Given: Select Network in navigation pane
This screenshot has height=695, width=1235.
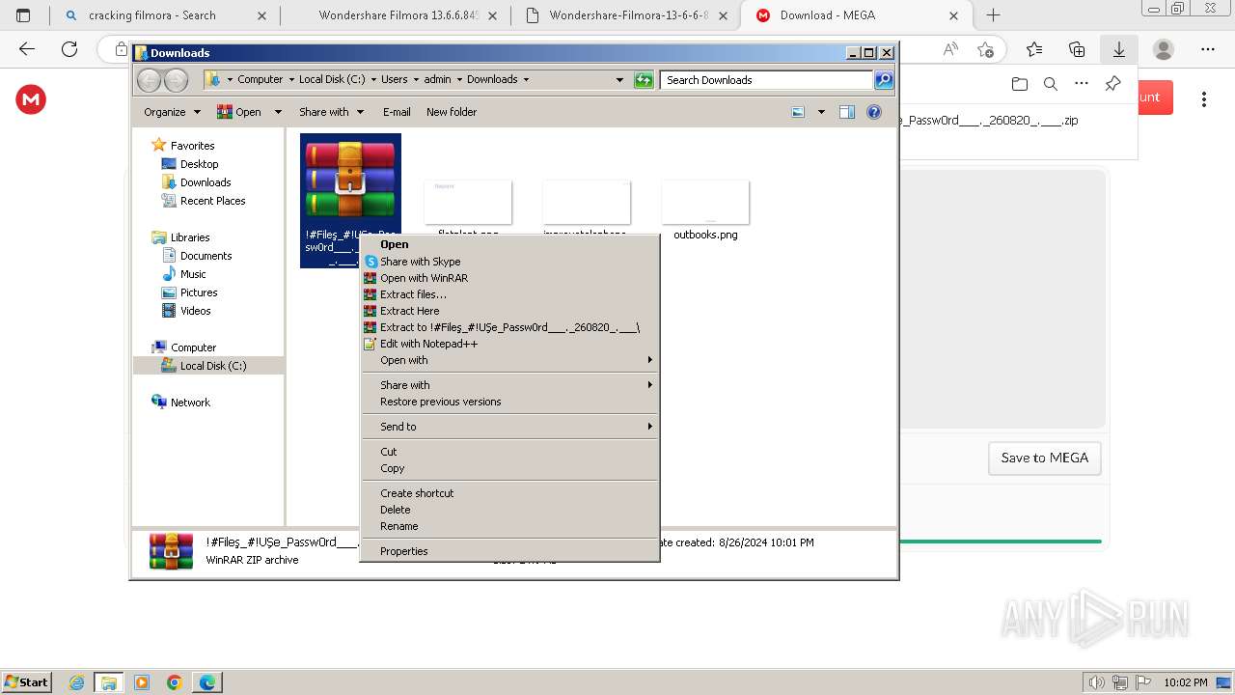Looking at the screenshot, I should pos(190,403).
